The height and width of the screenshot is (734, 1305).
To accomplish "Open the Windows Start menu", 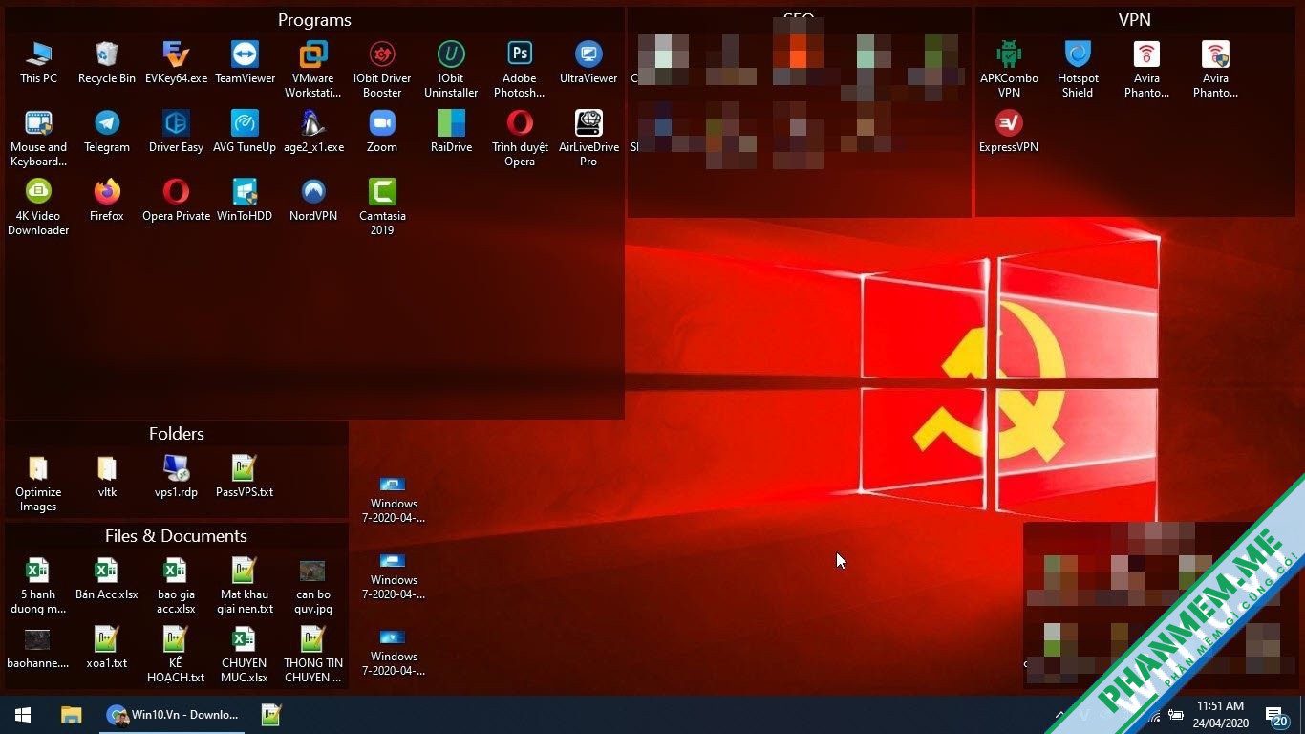I will click(x=23, y=715).
